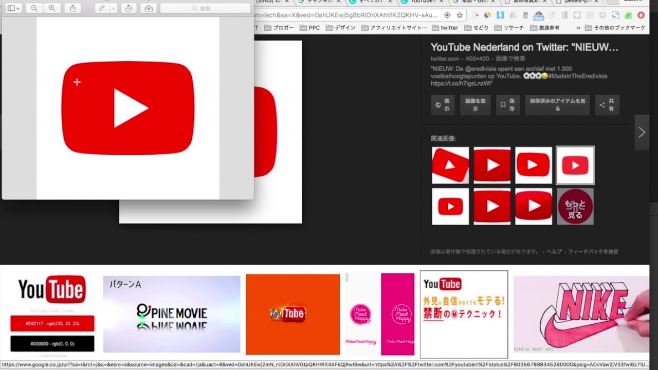Bookmark page with the star icon
This screenshot has height=370, width=658.
tap(460, 15)
